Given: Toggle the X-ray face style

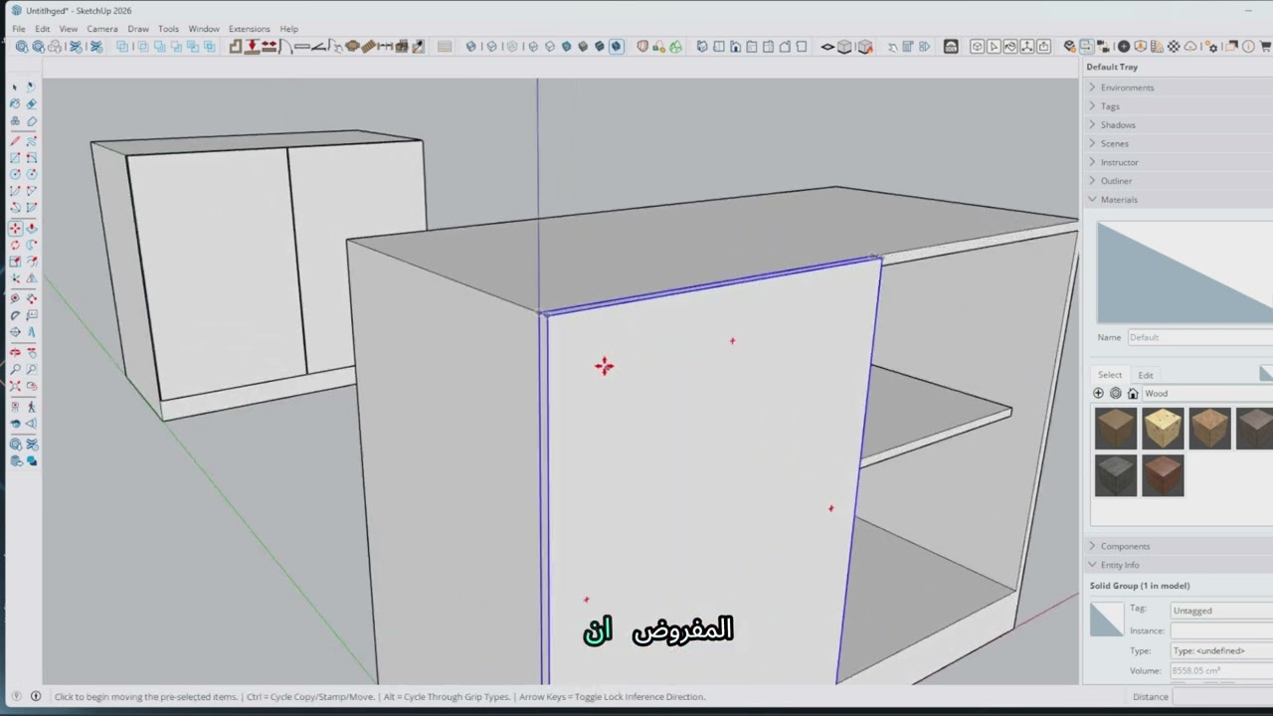Looking at the screenshot, I should click(470, 47).
